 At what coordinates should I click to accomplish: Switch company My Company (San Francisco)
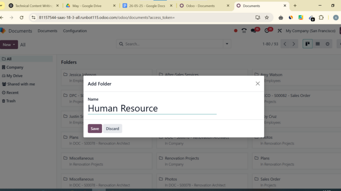[x=310, y=31]
